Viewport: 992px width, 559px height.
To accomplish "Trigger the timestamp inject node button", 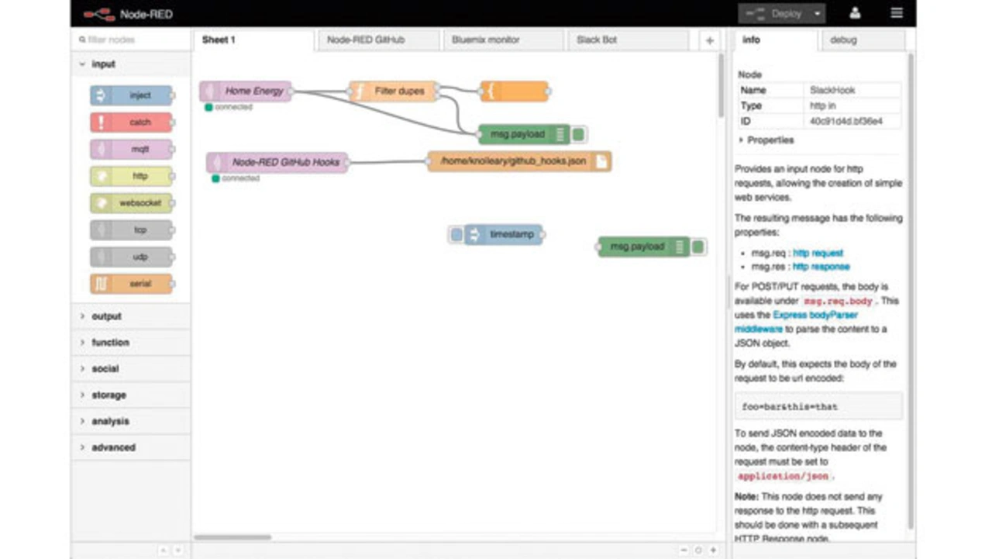I will point(456,234).
